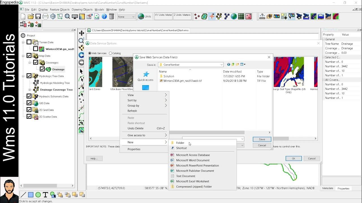
Task: Select Folder from the New submenu
Action: (202, 143)
